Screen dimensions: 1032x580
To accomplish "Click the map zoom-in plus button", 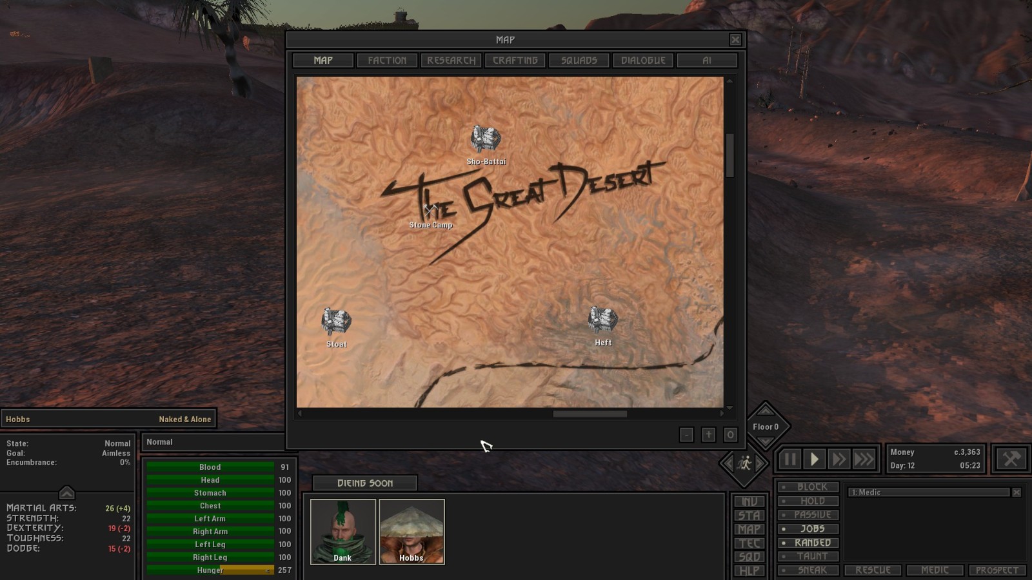I will coord(708,435).
